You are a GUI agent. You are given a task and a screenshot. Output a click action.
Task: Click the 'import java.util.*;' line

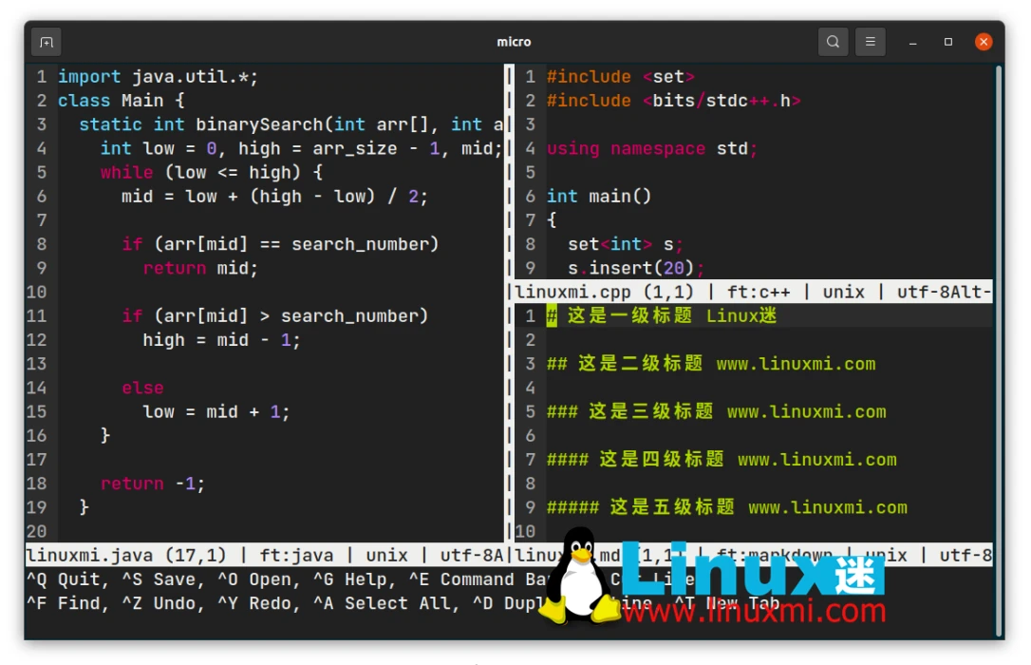[x=158, y=77]
